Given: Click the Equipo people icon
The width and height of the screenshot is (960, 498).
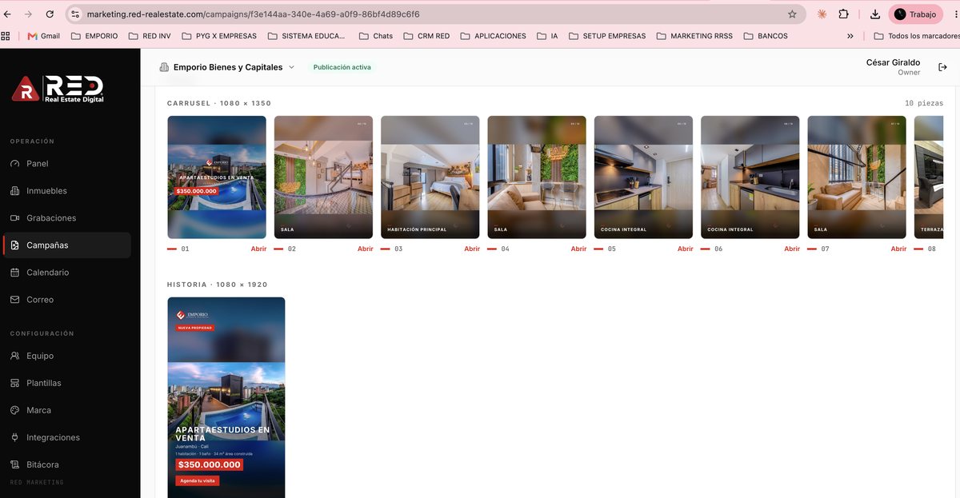Looking at the screenshot, I should click(x=14, y=356).
